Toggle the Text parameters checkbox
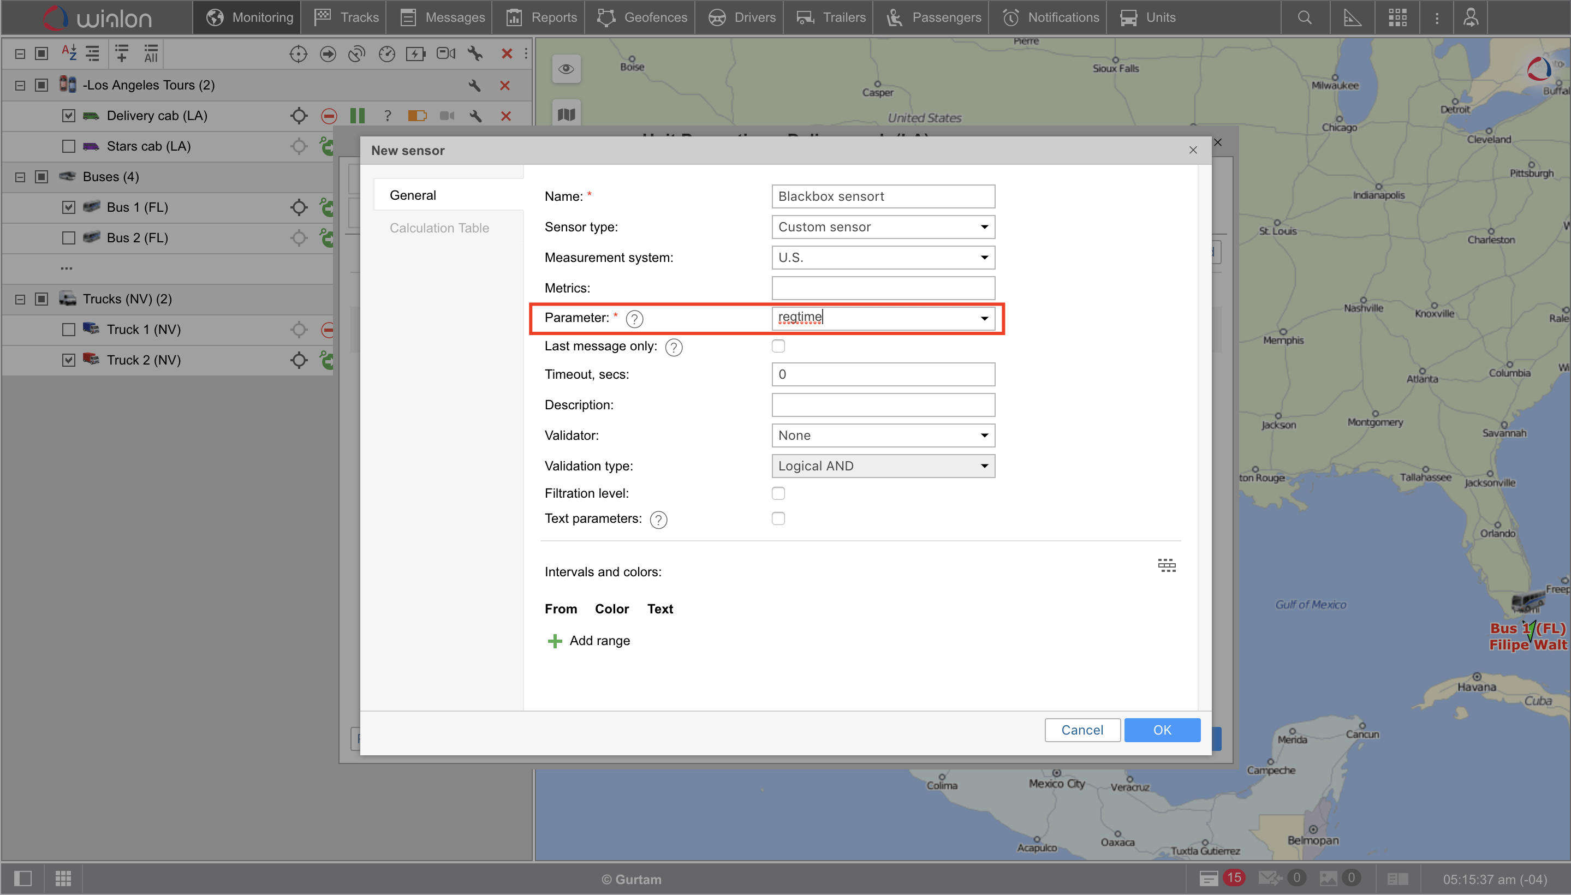This screenshot has width=1571, height=895. 778,519
